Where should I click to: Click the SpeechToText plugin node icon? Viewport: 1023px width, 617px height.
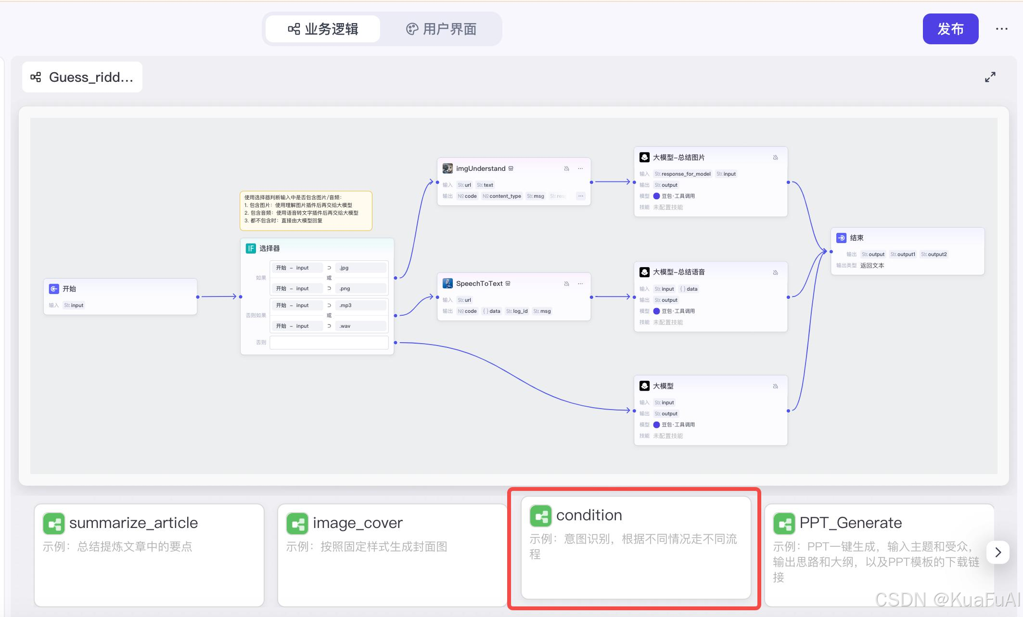pos(448,283)
